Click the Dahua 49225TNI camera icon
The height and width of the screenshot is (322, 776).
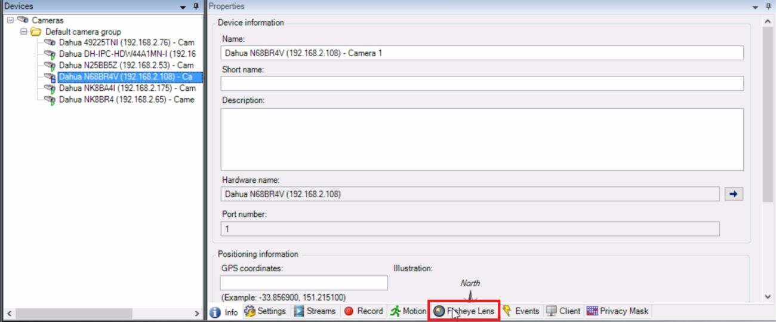click(50, 43)
